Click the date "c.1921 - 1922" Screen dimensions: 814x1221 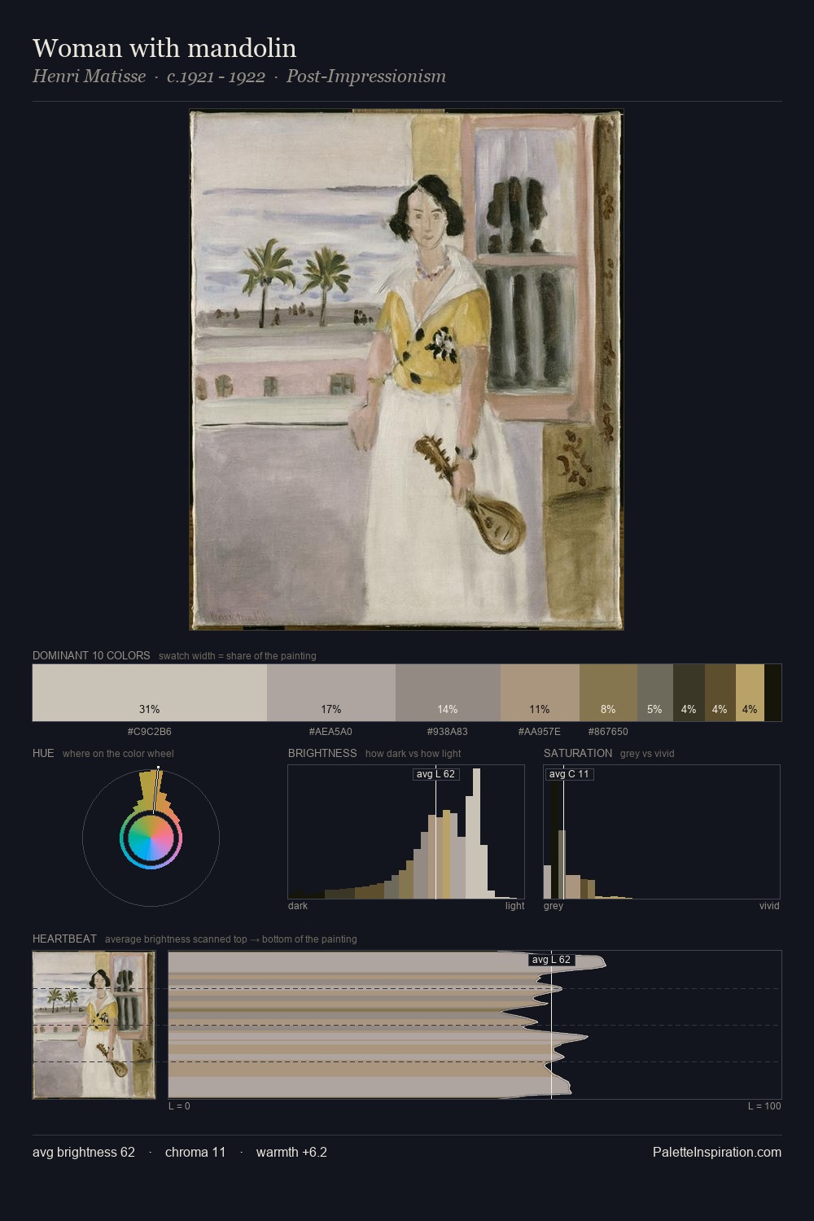[x=216, y=77]
